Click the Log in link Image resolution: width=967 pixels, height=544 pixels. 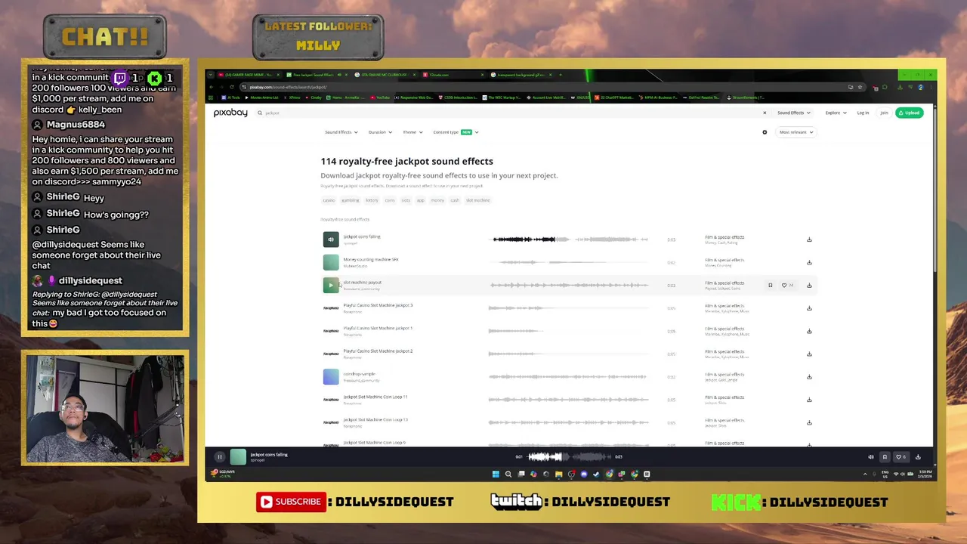(x=863, y=113)
